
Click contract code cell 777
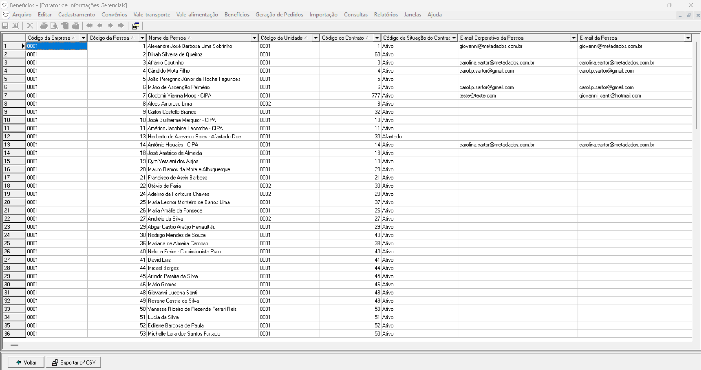350,96
